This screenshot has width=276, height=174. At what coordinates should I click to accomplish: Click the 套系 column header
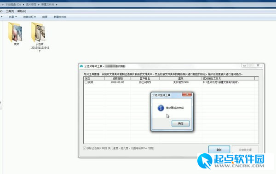click(181, 79)
